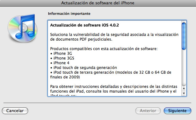Select the 'iPhone 4' list entry
Image resolution: width=196 pixels, height=120 pixels.
tap(60, 63)
